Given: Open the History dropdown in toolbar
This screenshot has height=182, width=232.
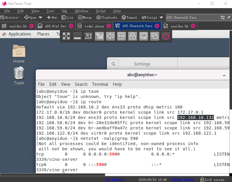Looking at the screenshot, I should [x=9, y=17].
